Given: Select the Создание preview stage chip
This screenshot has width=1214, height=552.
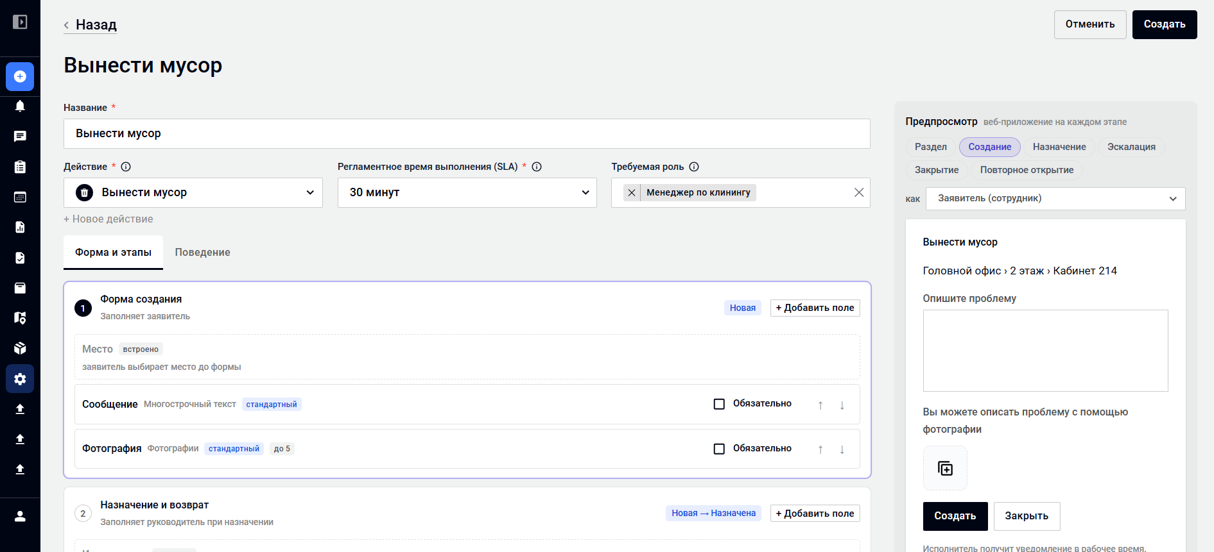Looking at the screenshot, I should [989, 147].
